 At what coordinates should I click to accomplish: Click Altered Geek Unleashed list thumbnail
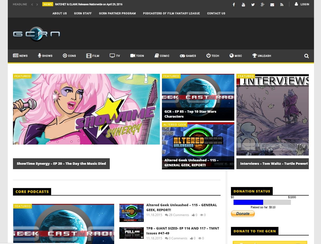coord(132,213)
